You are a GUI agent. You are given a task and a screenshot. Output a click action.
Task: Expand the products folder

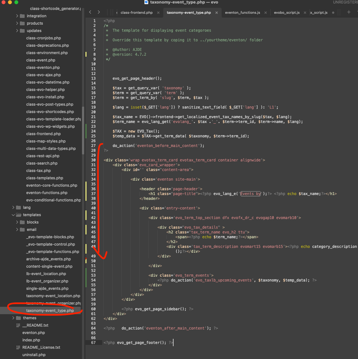click(17, 23)
